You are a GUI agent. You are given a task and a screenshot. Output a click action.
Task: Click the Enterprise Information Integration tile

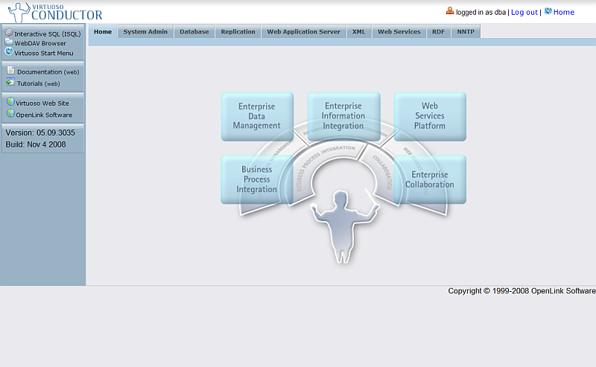point(344,116)
